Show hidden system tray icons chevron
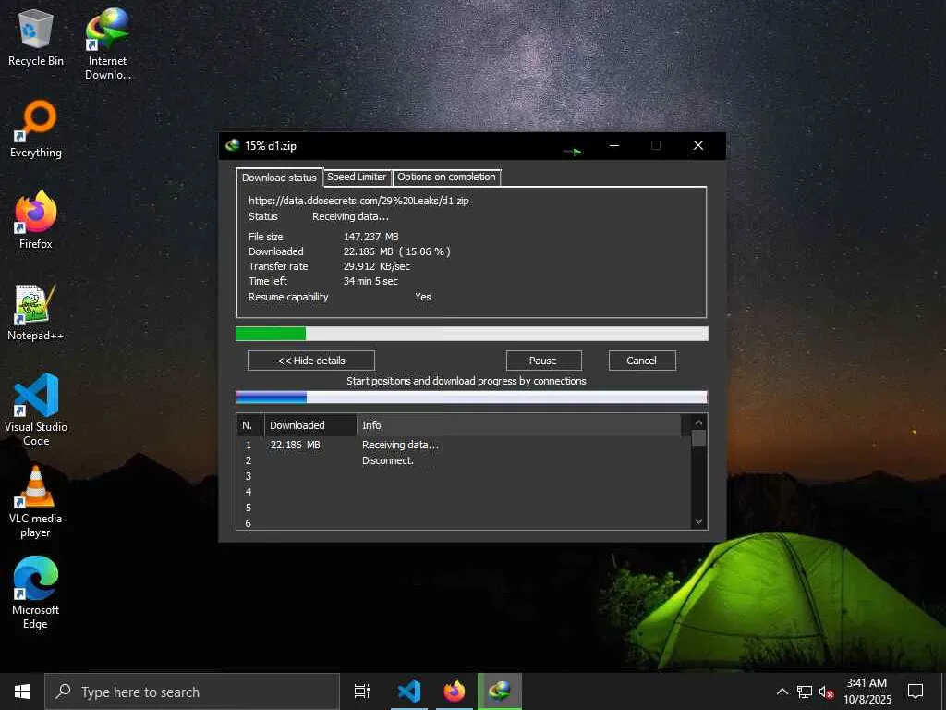The width and height of the screenshot is (946, 710). click(782, 692)
